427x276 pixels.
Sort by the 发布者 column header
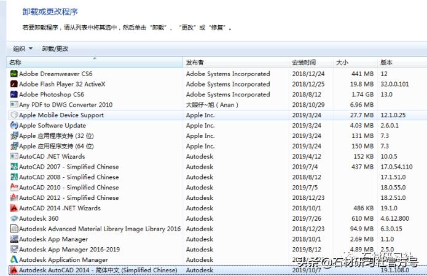tap(236, 63)
